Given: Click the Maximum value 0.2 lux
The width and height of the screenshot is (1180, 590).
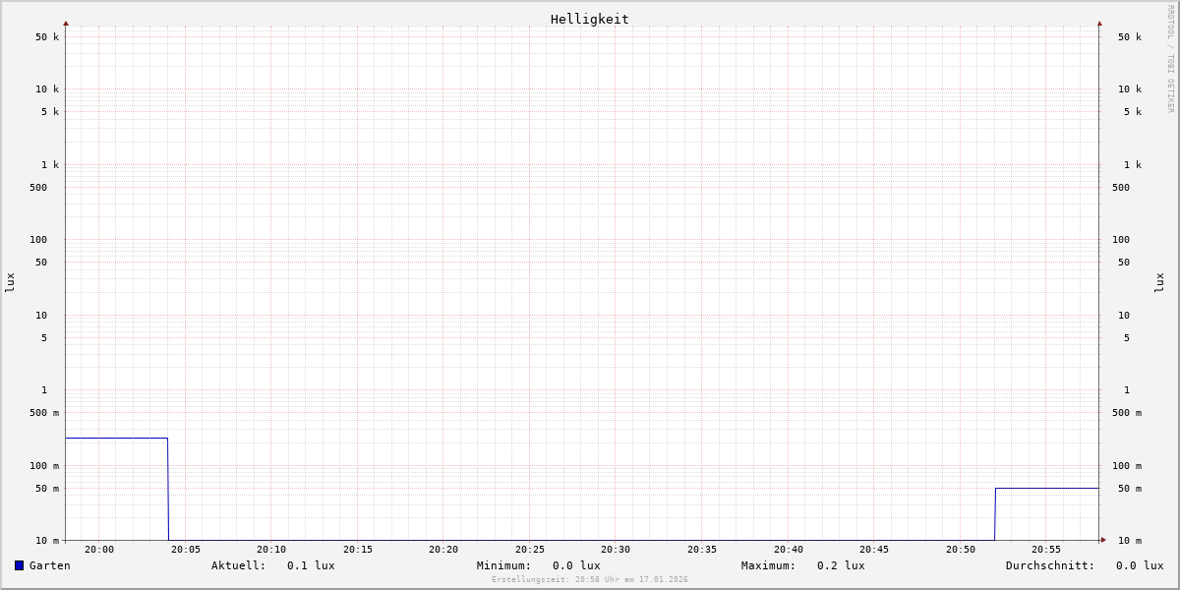Looking at the screenshot, I should [x=841, y=565].
